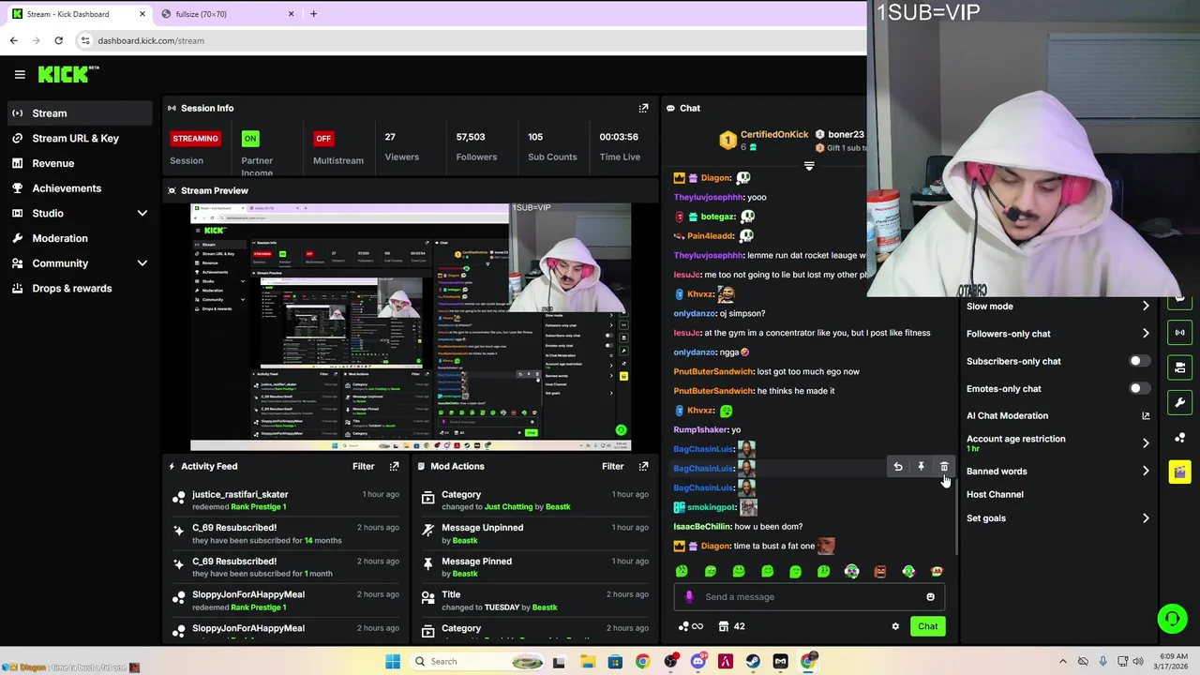Toggle Emotes-only chat switch
The image size is (1200, 675).
(1138, 388)
